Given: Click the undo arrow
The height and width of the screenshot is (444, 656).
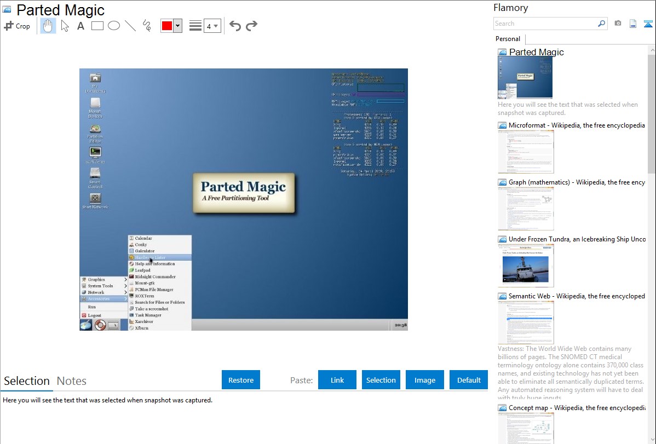Looking at the screenshot, I should 235,26.
